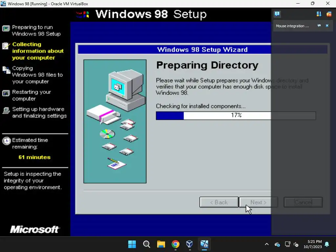This screenshot has height=252, width=336.
Task: Click the OneDrive cloud tray icon
Action: coord(277,244)
